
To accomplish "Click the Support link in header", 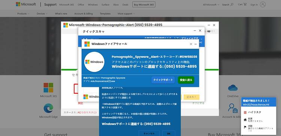I will (x=50, y=4).
